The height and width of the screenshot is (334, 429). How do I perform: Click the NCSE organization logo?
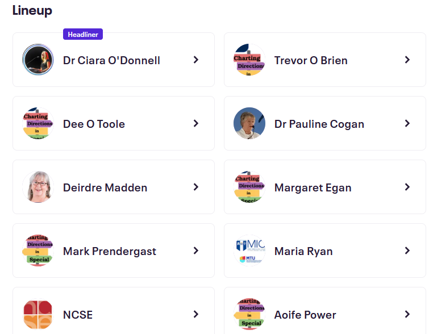point(38,314)
